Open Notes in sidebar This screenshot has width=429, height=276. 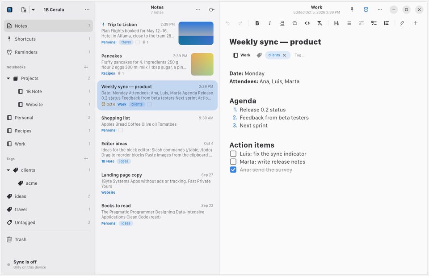pos(48,26)
